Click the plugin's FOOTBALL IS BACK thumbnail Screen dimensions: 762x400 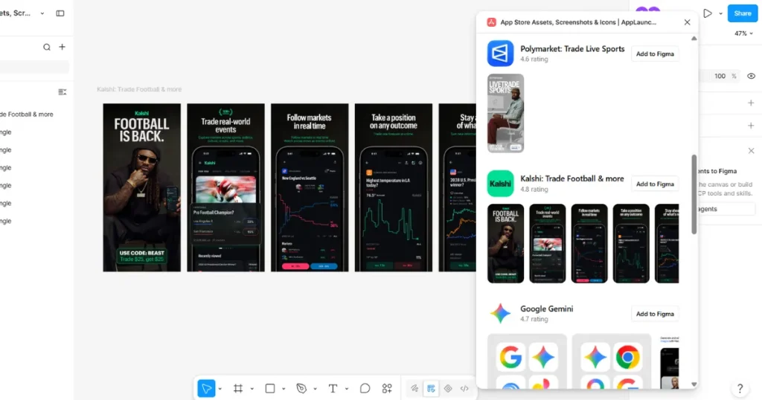tap(505, 244)
